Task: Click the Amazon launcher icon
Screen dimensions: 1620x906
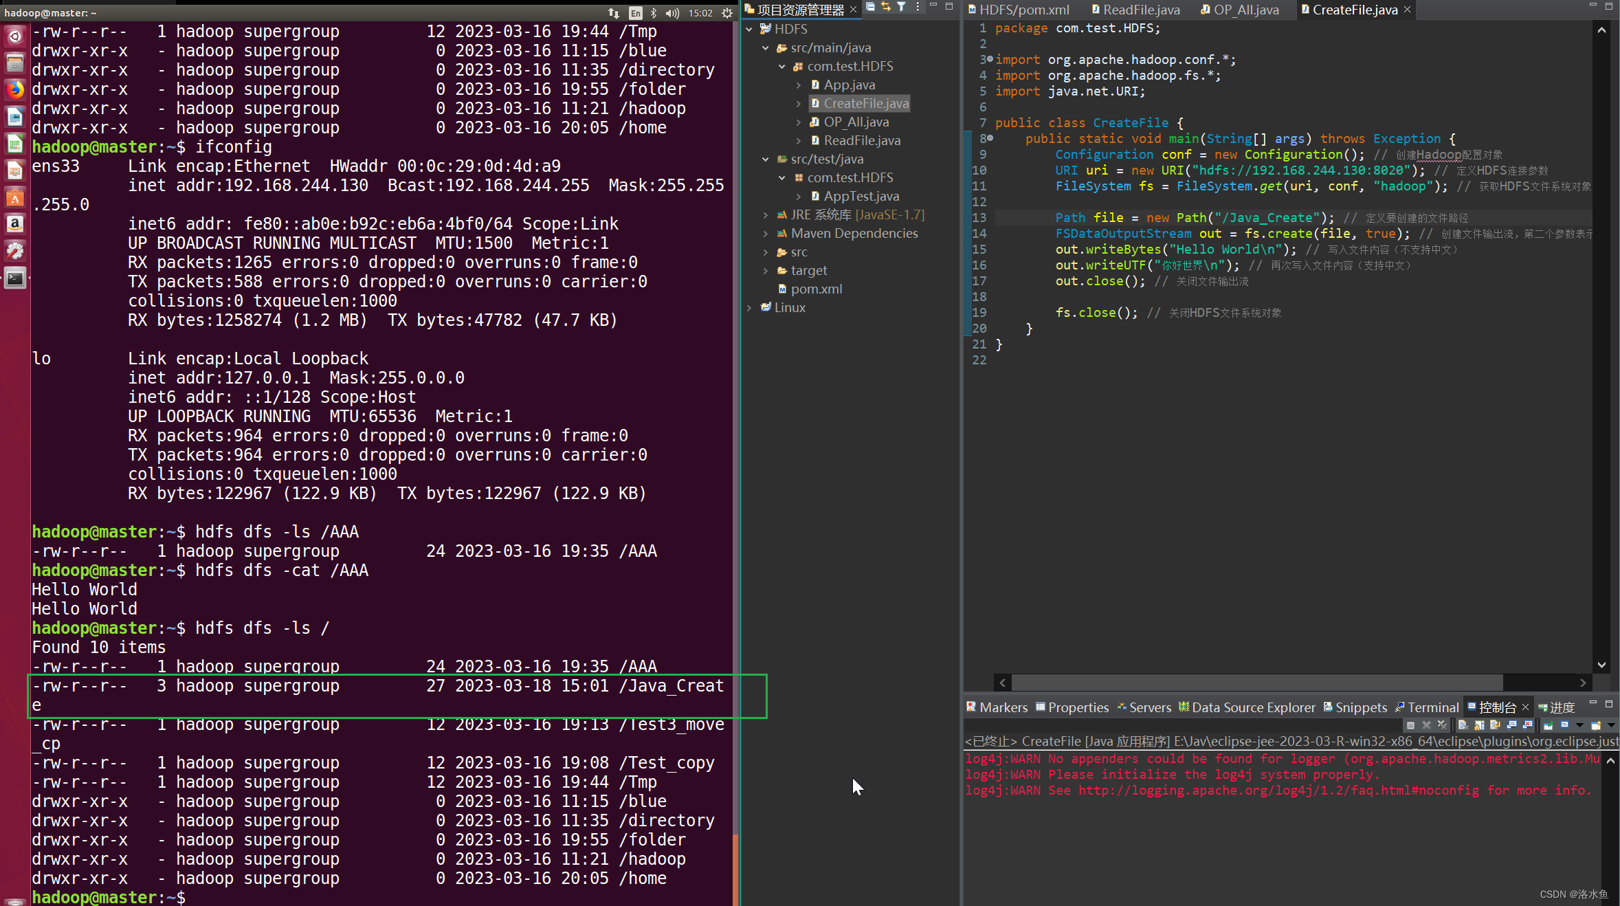Action: pos(15,224)
